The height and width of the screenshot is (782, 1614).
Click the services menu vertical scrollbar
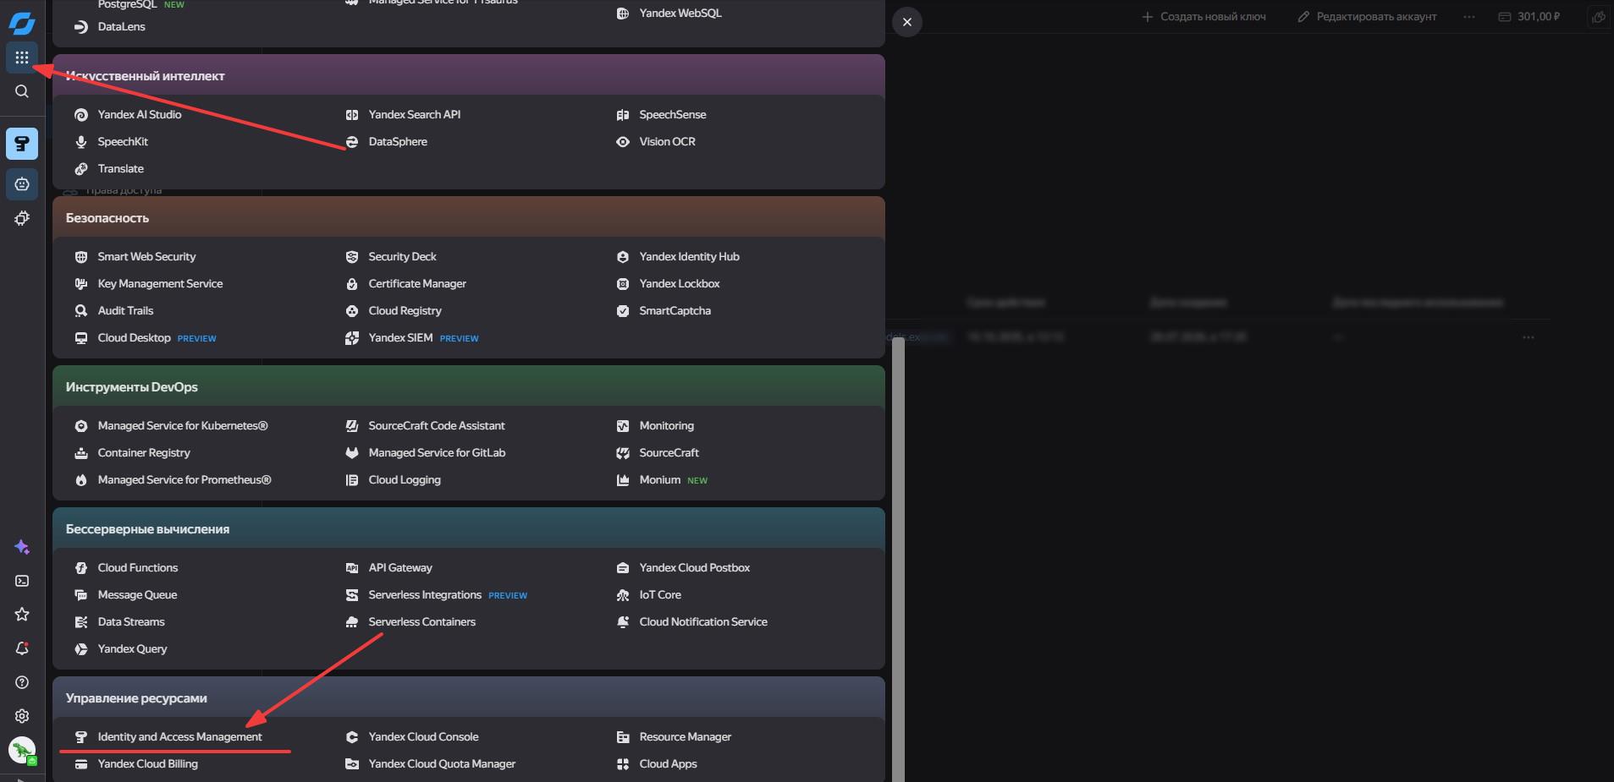pos(898,558)
